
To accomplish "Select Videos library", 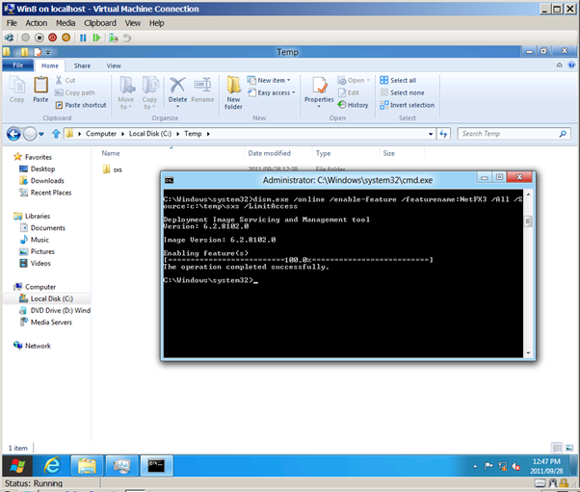I will [x=35, y=264].
